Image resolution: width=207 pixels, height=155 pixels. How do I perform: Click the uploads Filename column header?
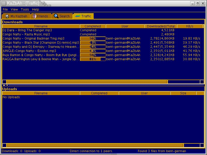click(x=41, y=93)
